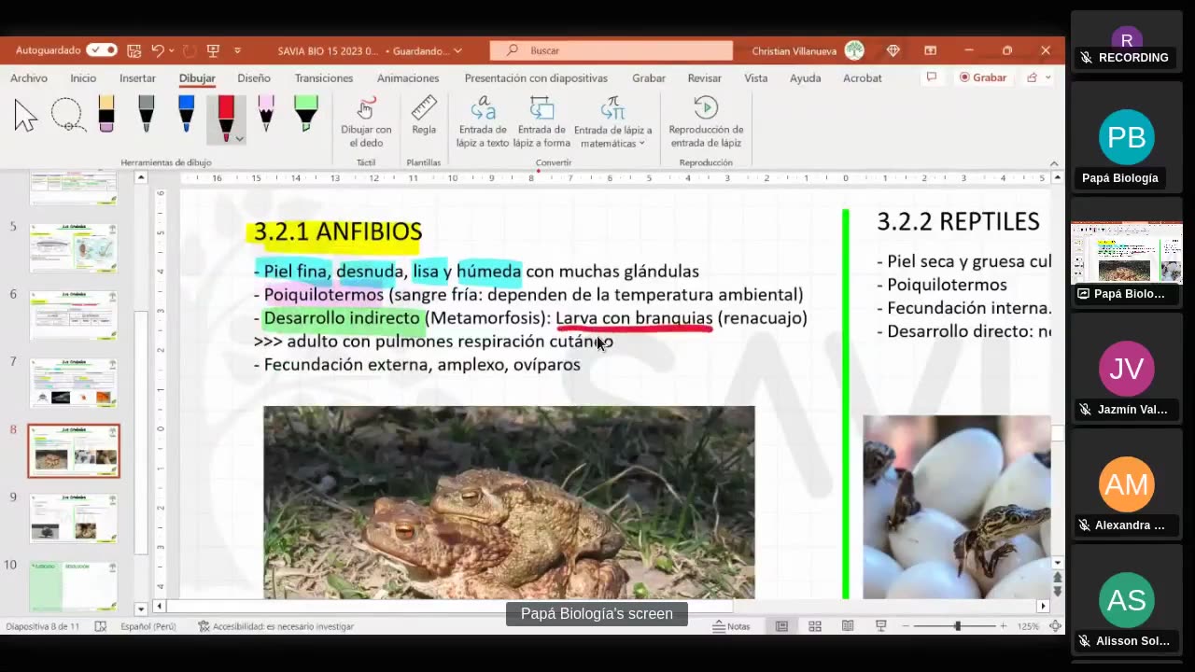Start slide show from status bar

pyautogui.click(x=880, y=626)
